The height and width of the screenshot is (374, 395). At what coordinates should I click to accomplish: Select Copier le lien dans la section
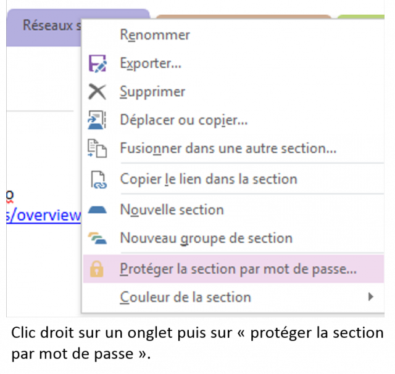tap(209, 179)
